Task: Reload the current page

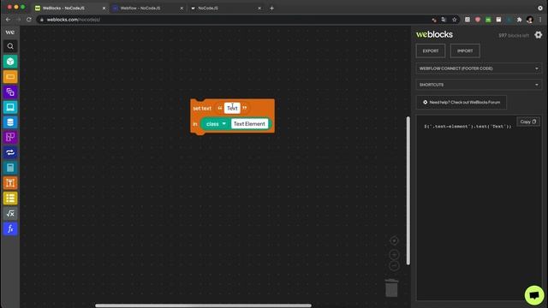Action: click(x=29, y=20)
